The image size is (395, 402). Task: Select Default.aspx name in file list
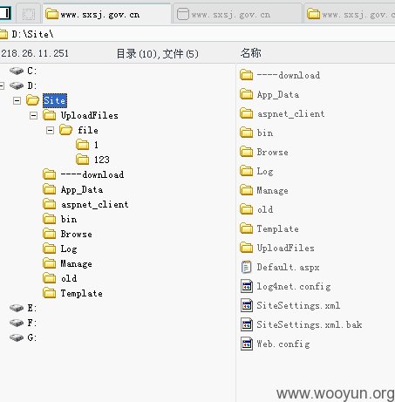coord(288,267)
